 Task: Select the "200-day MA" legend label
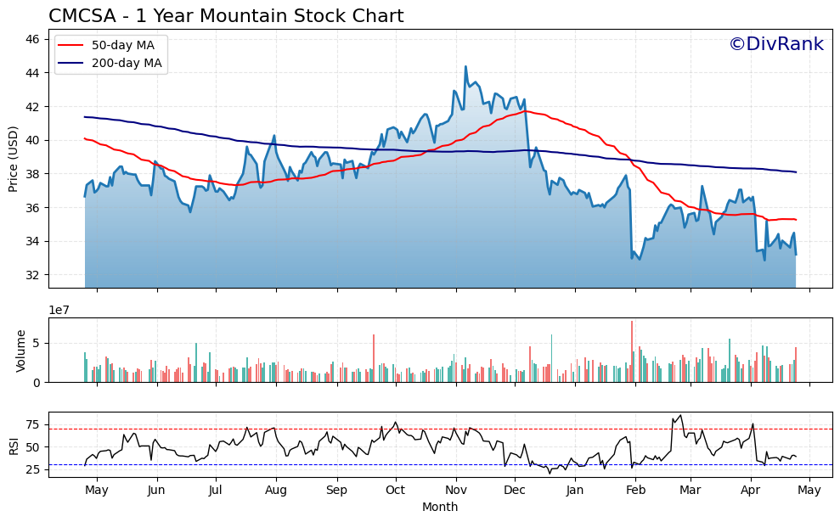(x=127, y=63)
